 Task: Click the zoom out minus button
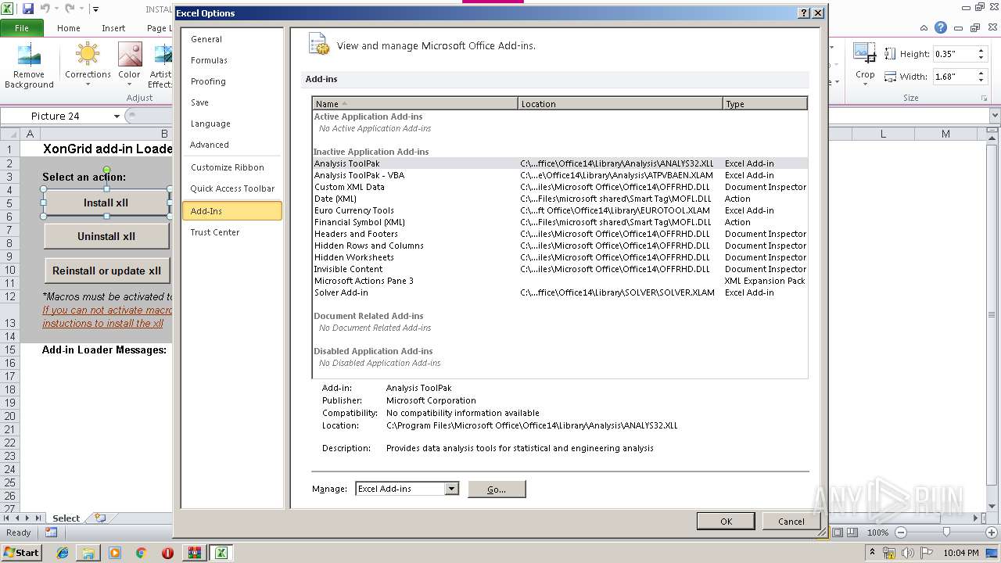click(900, 533)
